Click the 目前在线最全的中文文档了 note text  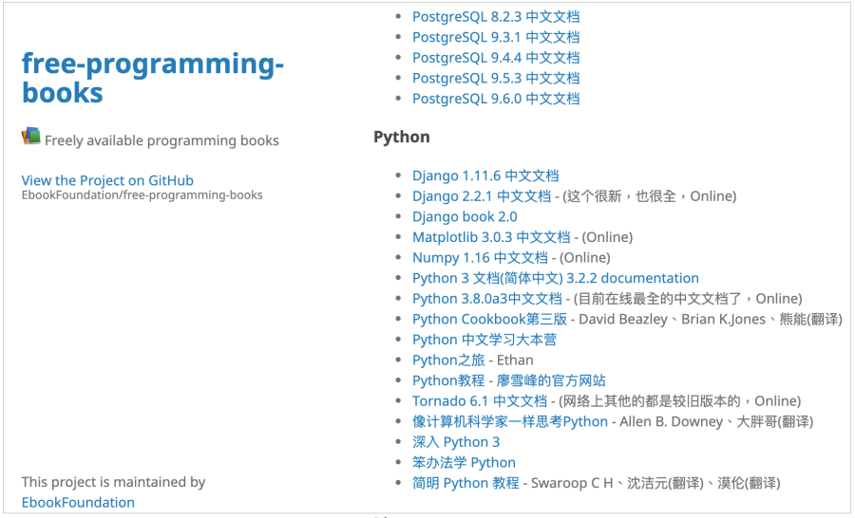point(660,299)
